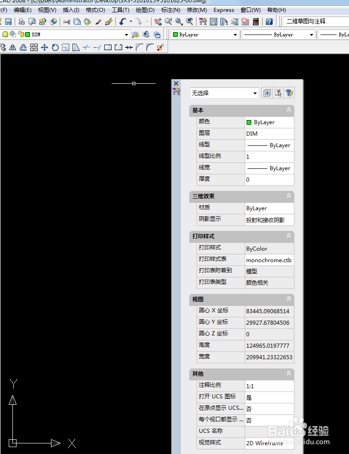Select the Stretch tool
This screenshot has height=454, width=349.
point(76,47)
